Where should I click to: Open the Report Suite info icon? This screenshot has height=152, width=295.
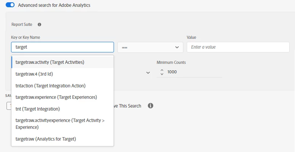pos(39,24)
